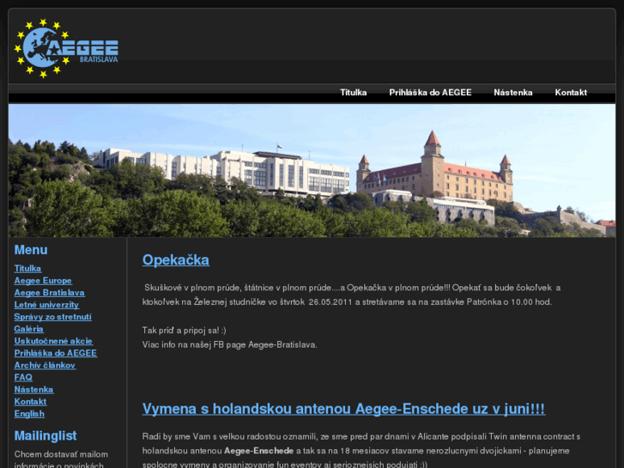
Task: Click the Bratislava castle banner image
Action: (312, 171)
